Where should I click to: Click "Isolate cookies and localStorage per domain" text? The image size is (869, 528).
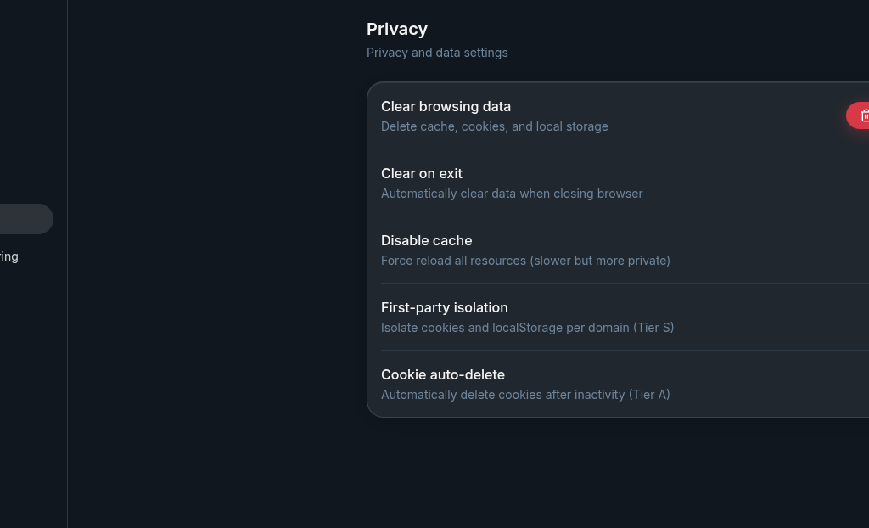[x=505, y=328]
